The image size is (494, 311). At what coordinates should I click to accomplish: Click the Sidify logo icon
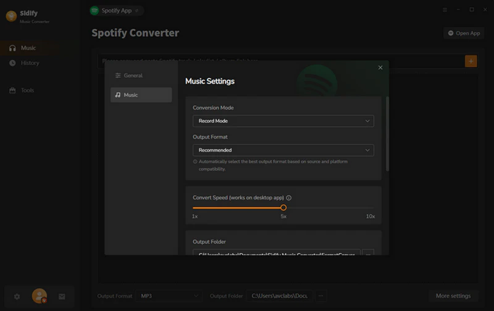coord(11,16)
